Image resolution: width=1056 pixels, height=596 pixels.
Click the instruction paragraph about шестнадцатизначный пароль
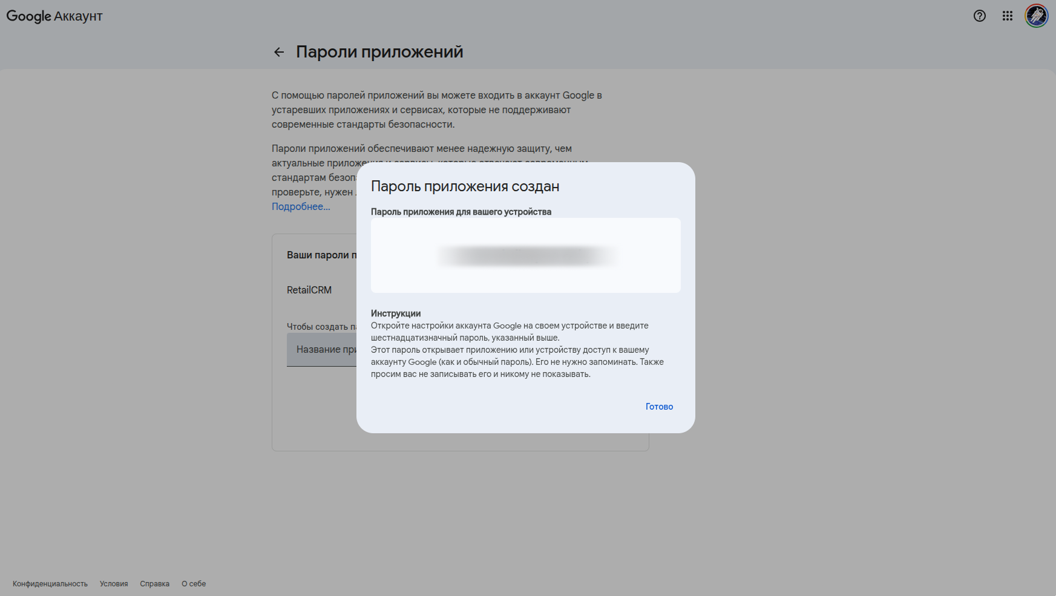pyautogui.click(x=509, y=332)
